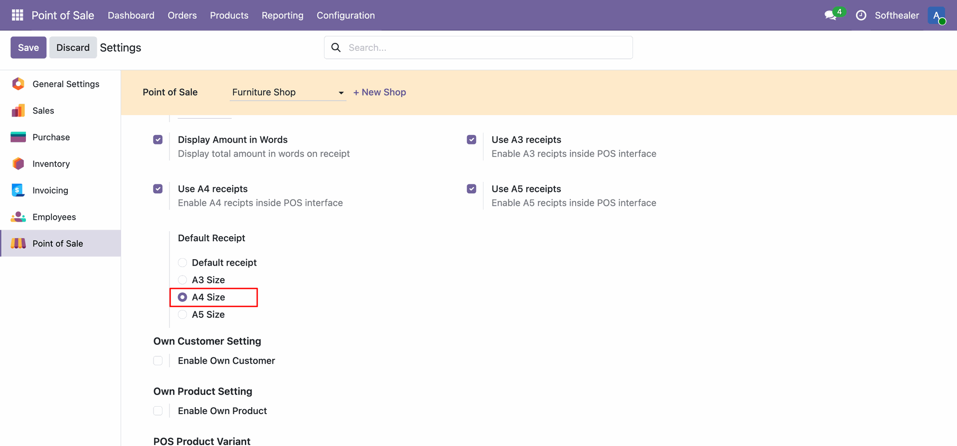
Task: Open the conversations chat icon
Action: click(x=830, y=15)
